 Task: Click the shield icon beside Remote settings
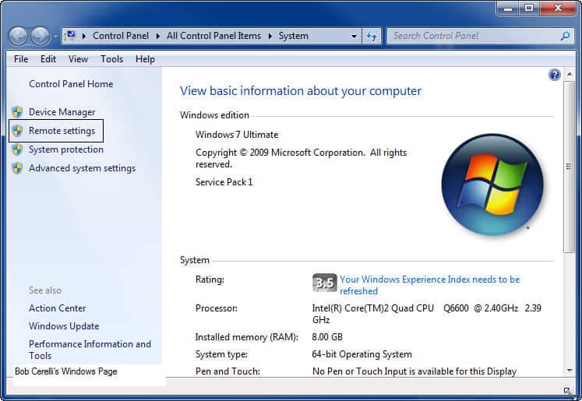click(x=17, y=131)
